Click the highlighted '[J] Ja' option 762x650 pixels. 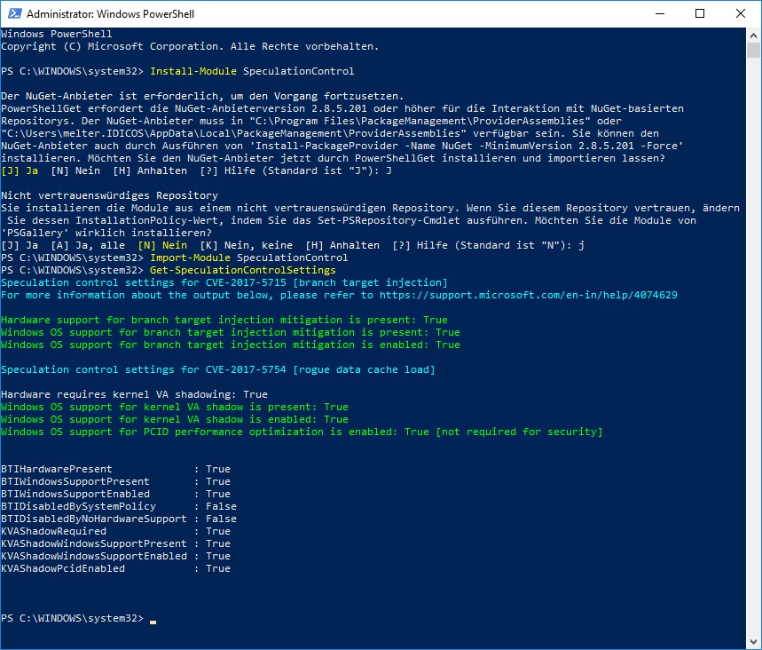[20, 170]
